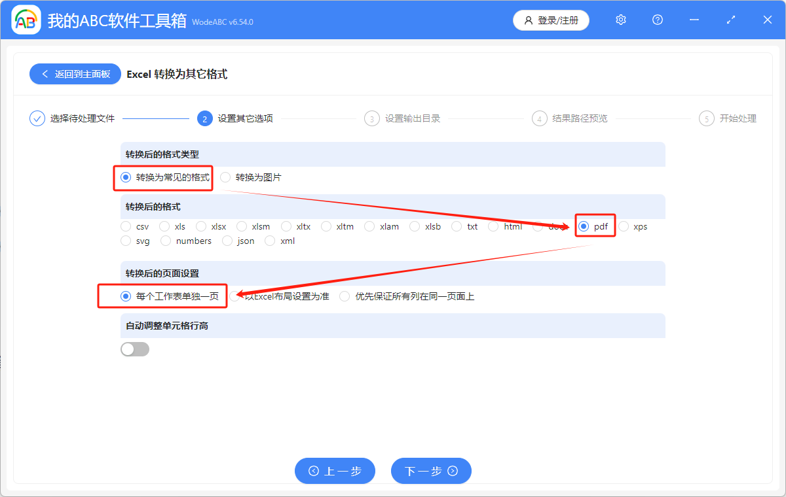Click the 下一步 button
The image size is (786, 497).
(x=431, y=471)
